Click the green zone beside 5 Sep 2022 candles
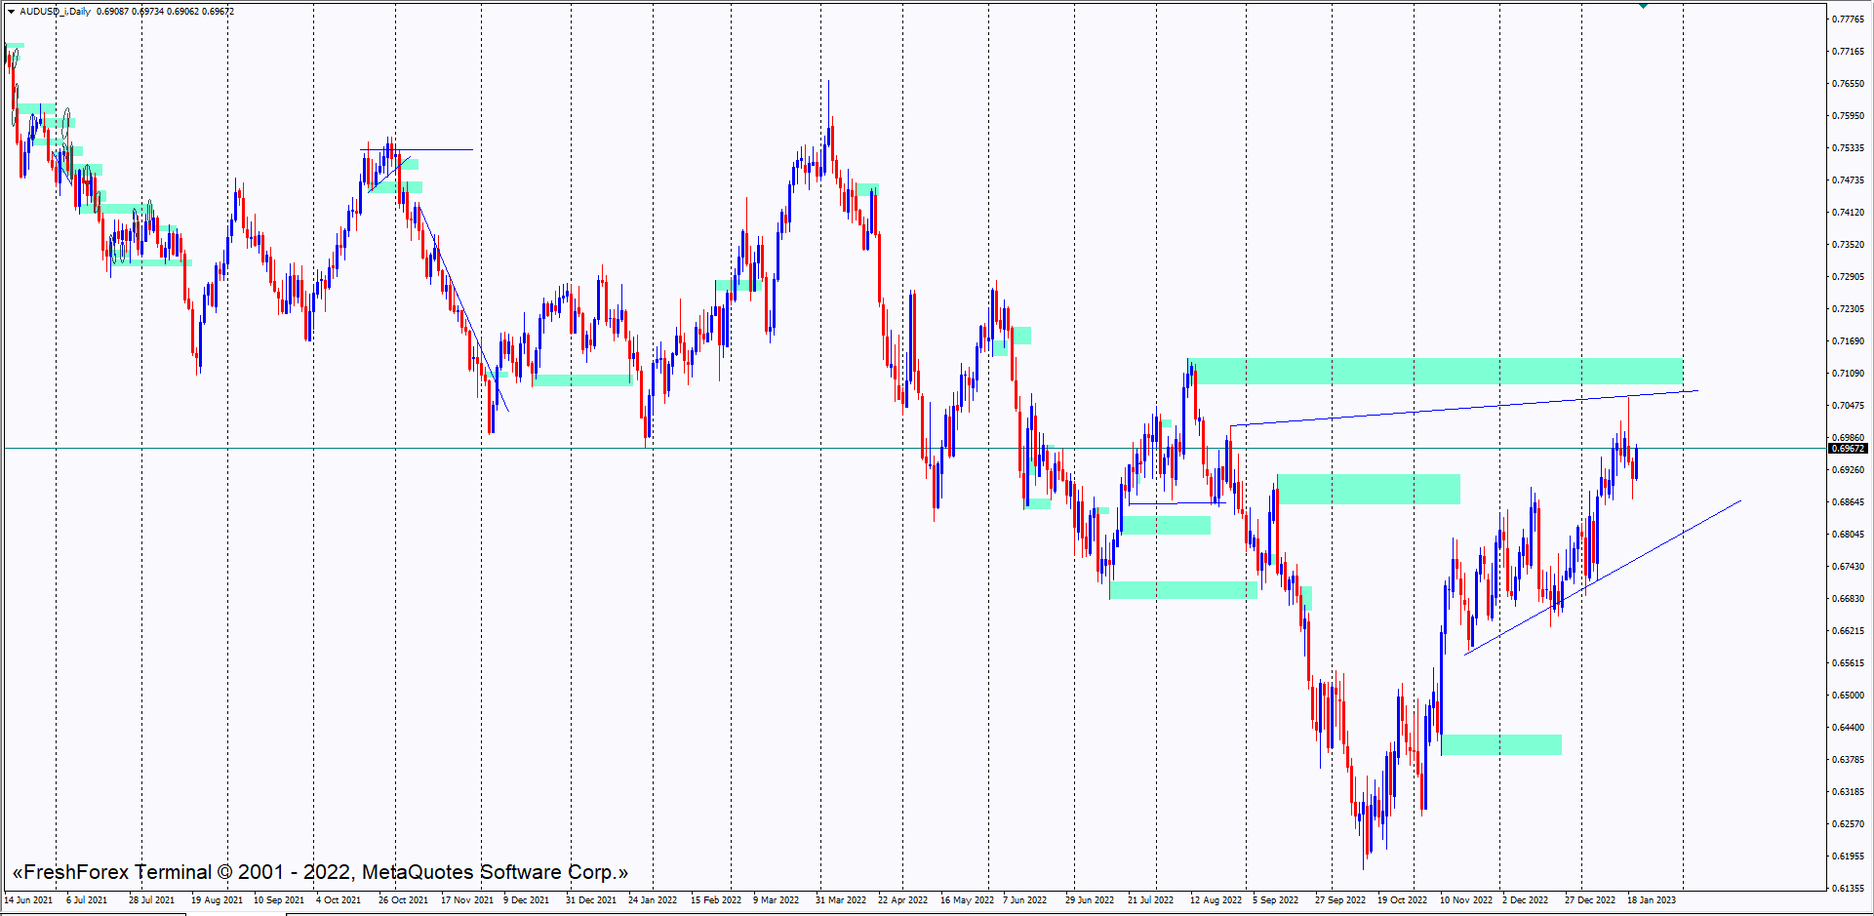The height and width of the screenshot is (916, 1874). (x=1368, y=489)
